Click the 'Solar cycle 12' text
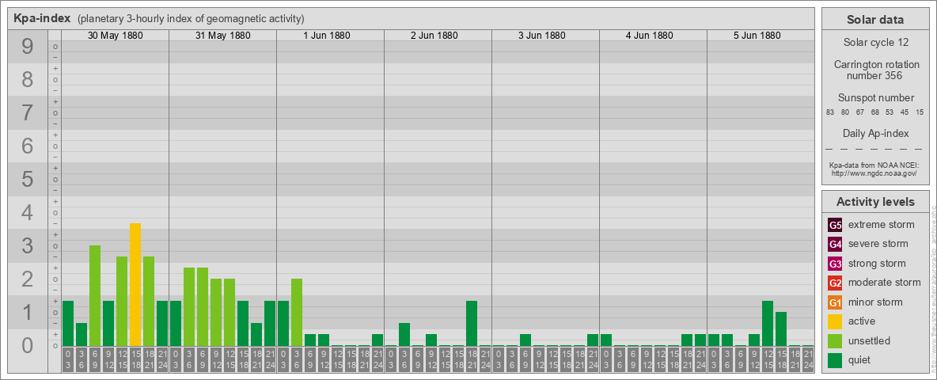Image resolution: width=937 pixels, height=380 pixels. [875, 43]
